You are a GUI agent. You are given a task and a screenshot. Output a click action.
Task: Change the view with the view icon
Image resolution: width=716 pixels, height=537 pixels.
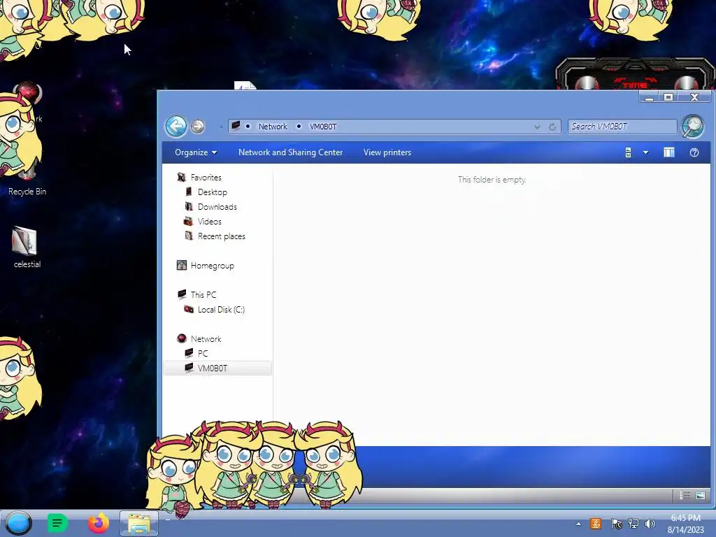click(x=629, y=152)
